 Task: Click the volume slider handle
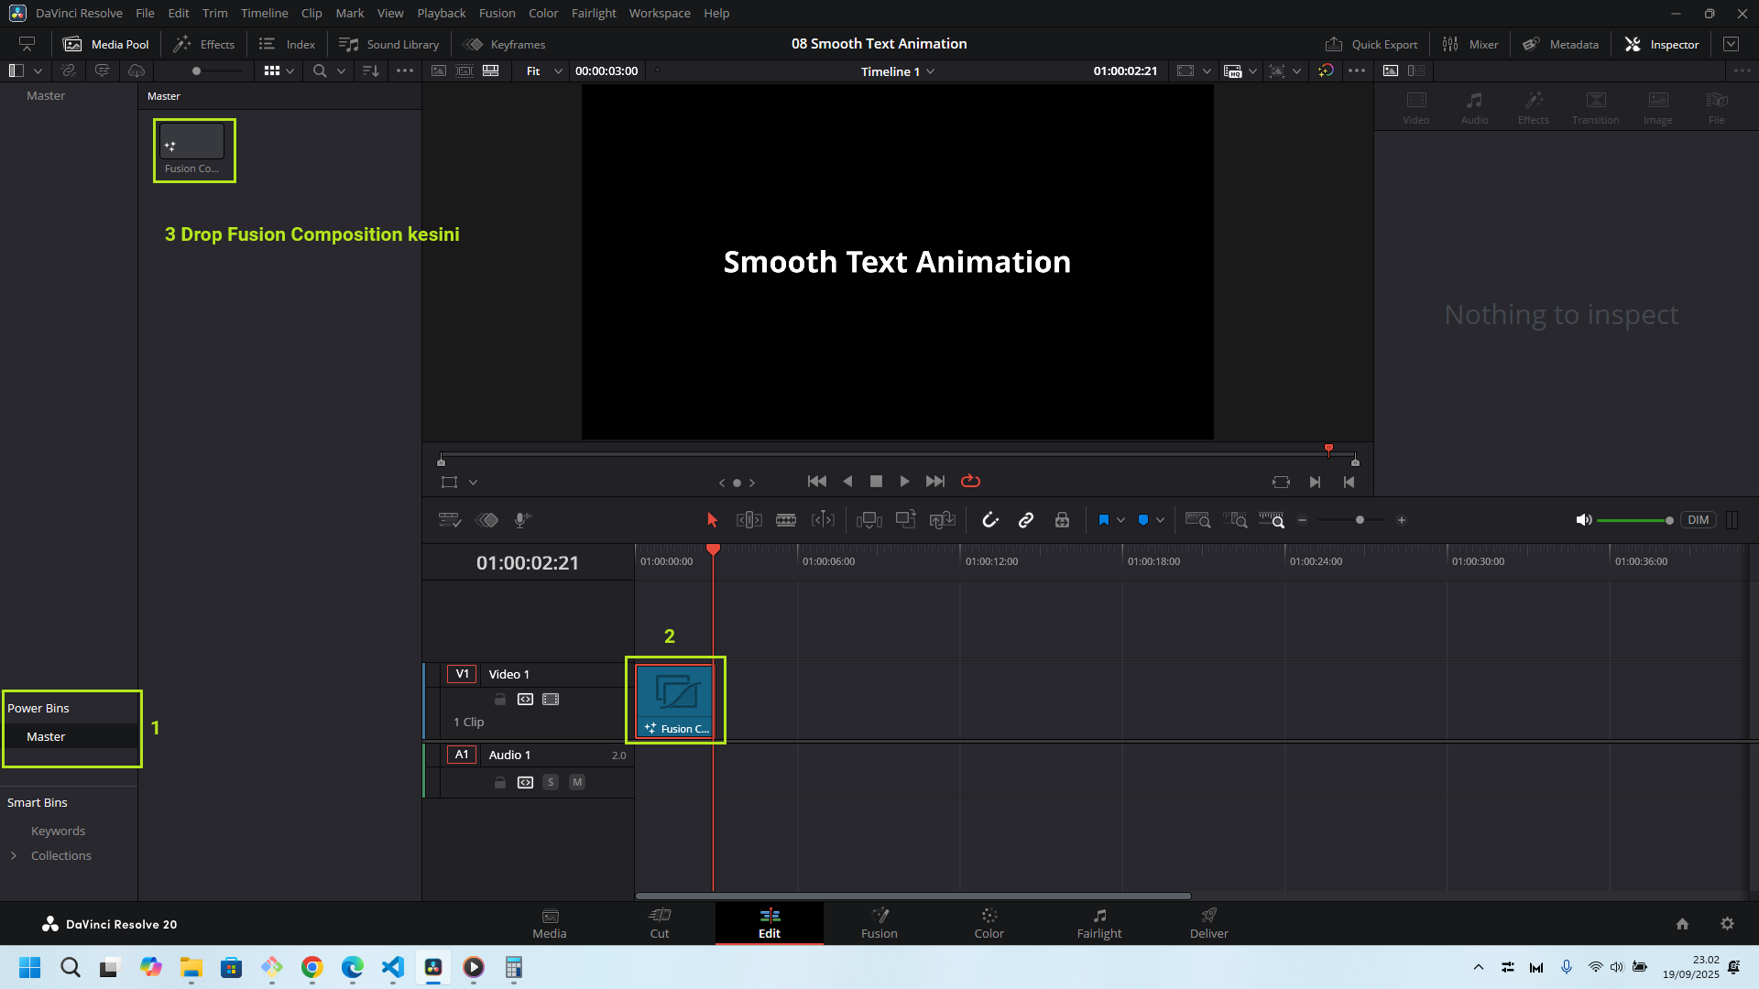tap(1669, 520)
